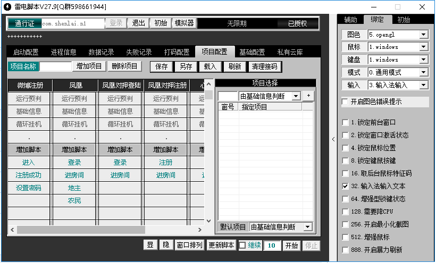Click the lightning app icon in title bar
436x263 pixels.
pos(7,7)
